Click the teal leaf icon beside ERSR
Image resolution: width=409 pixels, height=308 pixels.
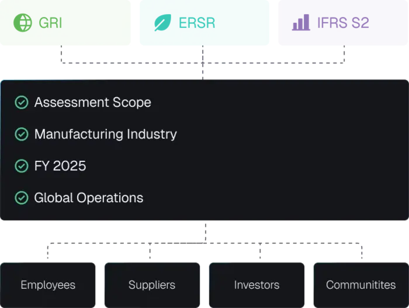163,23
